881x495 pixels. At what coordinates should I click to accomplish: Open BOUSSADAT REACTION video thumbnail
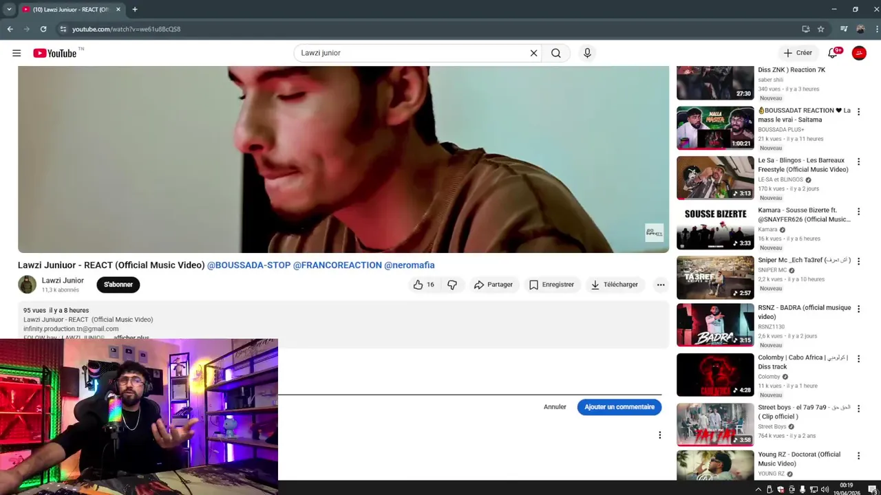tap(715, 128)
